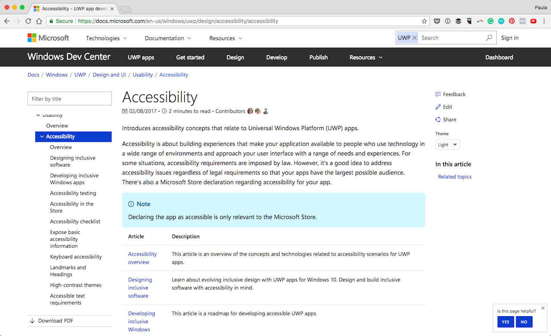The image size is (551, 336).
Task: Remove the UWP search scope tag
Action: (x=415, y=38)
